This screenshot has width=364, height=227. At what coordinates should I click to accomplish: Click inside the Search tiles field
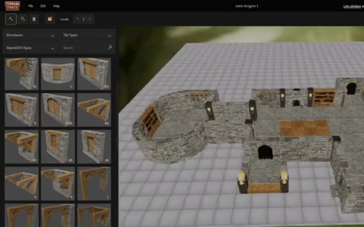click(x=88, y=48)
